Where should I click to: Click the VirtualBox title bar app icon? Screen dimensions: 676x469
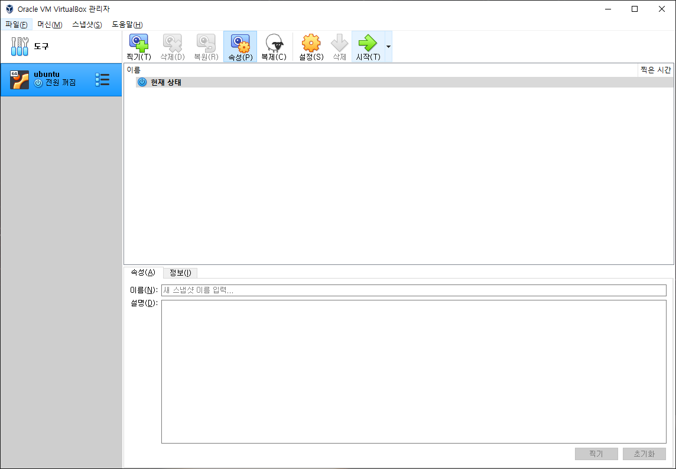tap(9, 9)
